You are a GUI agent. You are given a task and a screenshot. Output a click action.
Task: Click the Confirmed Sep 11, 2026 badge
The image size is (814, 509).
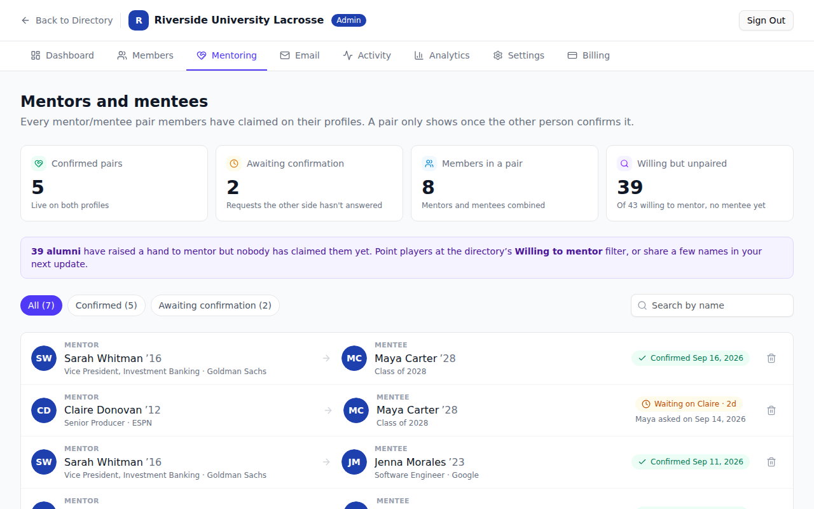691,462
